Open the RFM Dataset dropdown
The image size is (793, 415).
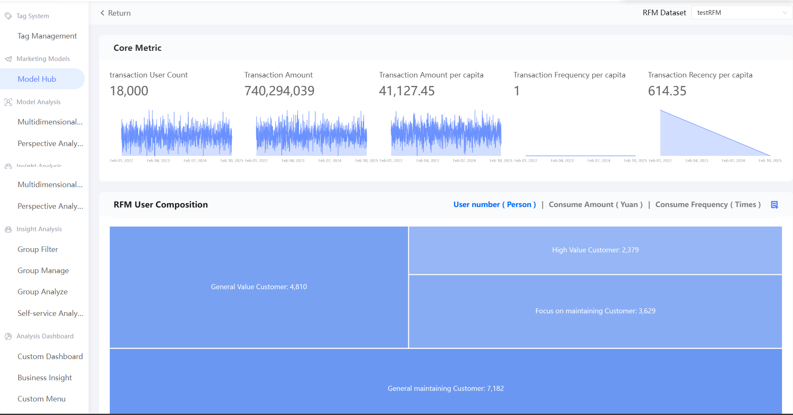coord(741,13)
